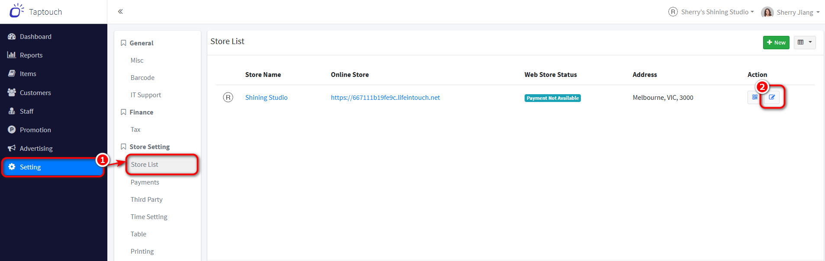Open Time Setting under Store Setting
Image resolution: width=825 pixels, height=261 pixels.
[149, 217]
